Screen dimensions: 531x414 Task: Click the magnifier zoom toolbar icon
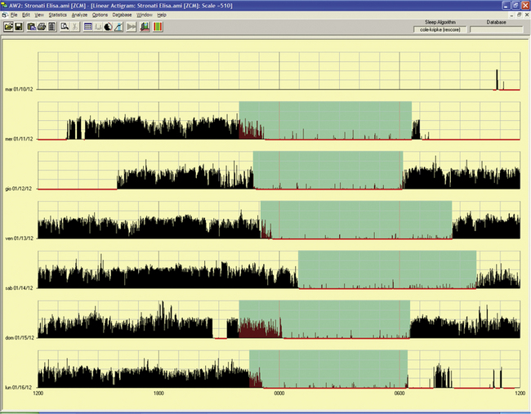[65, 27]
